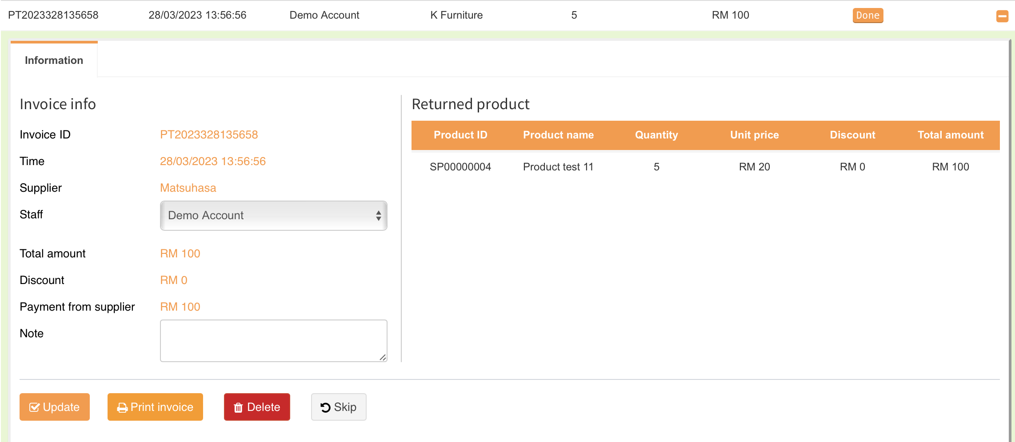The image size is (1015, 442).
Task: Click the Product ID column header
Action: (460, 135)
